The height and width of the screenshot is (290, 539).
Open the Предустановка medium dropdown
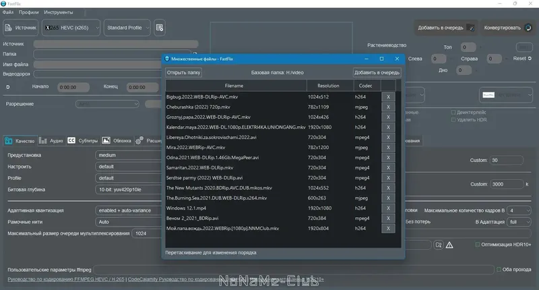[x=129, y=155]
